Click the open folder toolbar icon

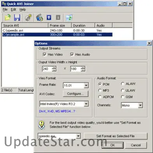coord(8,18)
